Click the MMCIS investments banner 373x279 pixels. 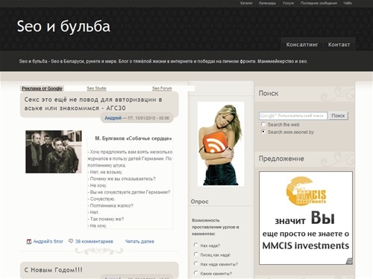tap(306, 218)
